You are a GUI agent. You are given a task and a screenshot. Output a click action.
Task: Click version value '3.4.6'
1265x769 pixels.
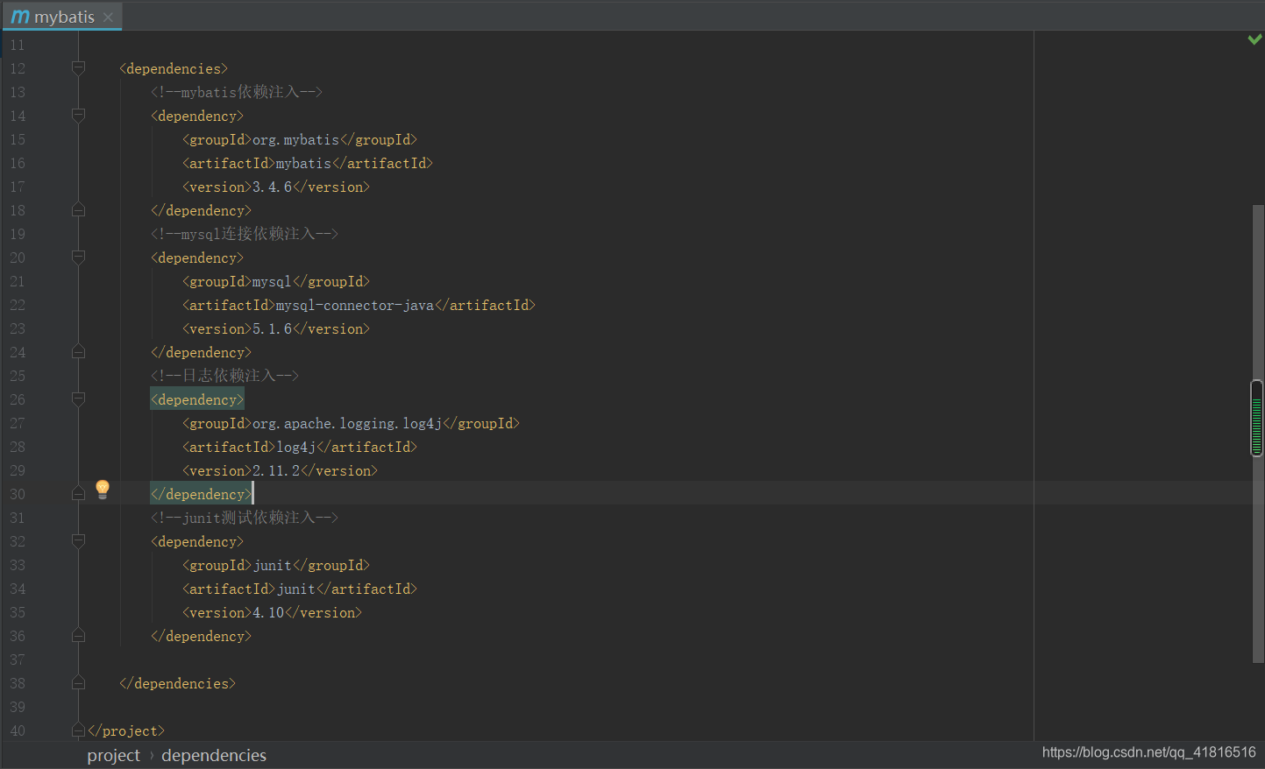pos(272,187)
